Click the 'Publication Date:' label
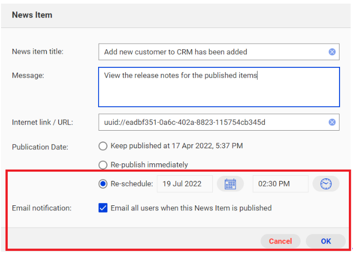The image size is (353, 253). (40, 147)
